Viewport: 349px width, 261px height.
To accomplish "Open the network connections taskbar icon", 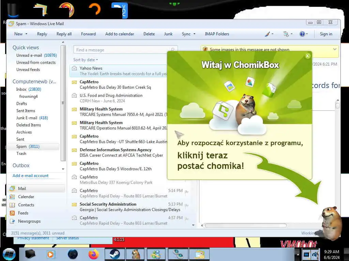I will pyautogui.click(x=178, y=254).
